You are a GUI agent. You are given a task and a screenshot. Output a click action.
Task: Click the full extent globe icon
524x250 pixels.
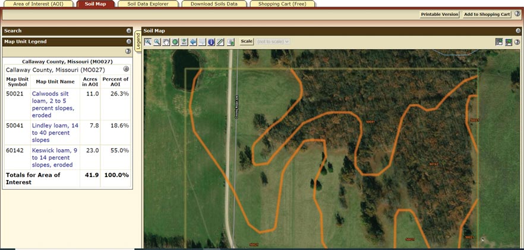(x=175, y=42)
